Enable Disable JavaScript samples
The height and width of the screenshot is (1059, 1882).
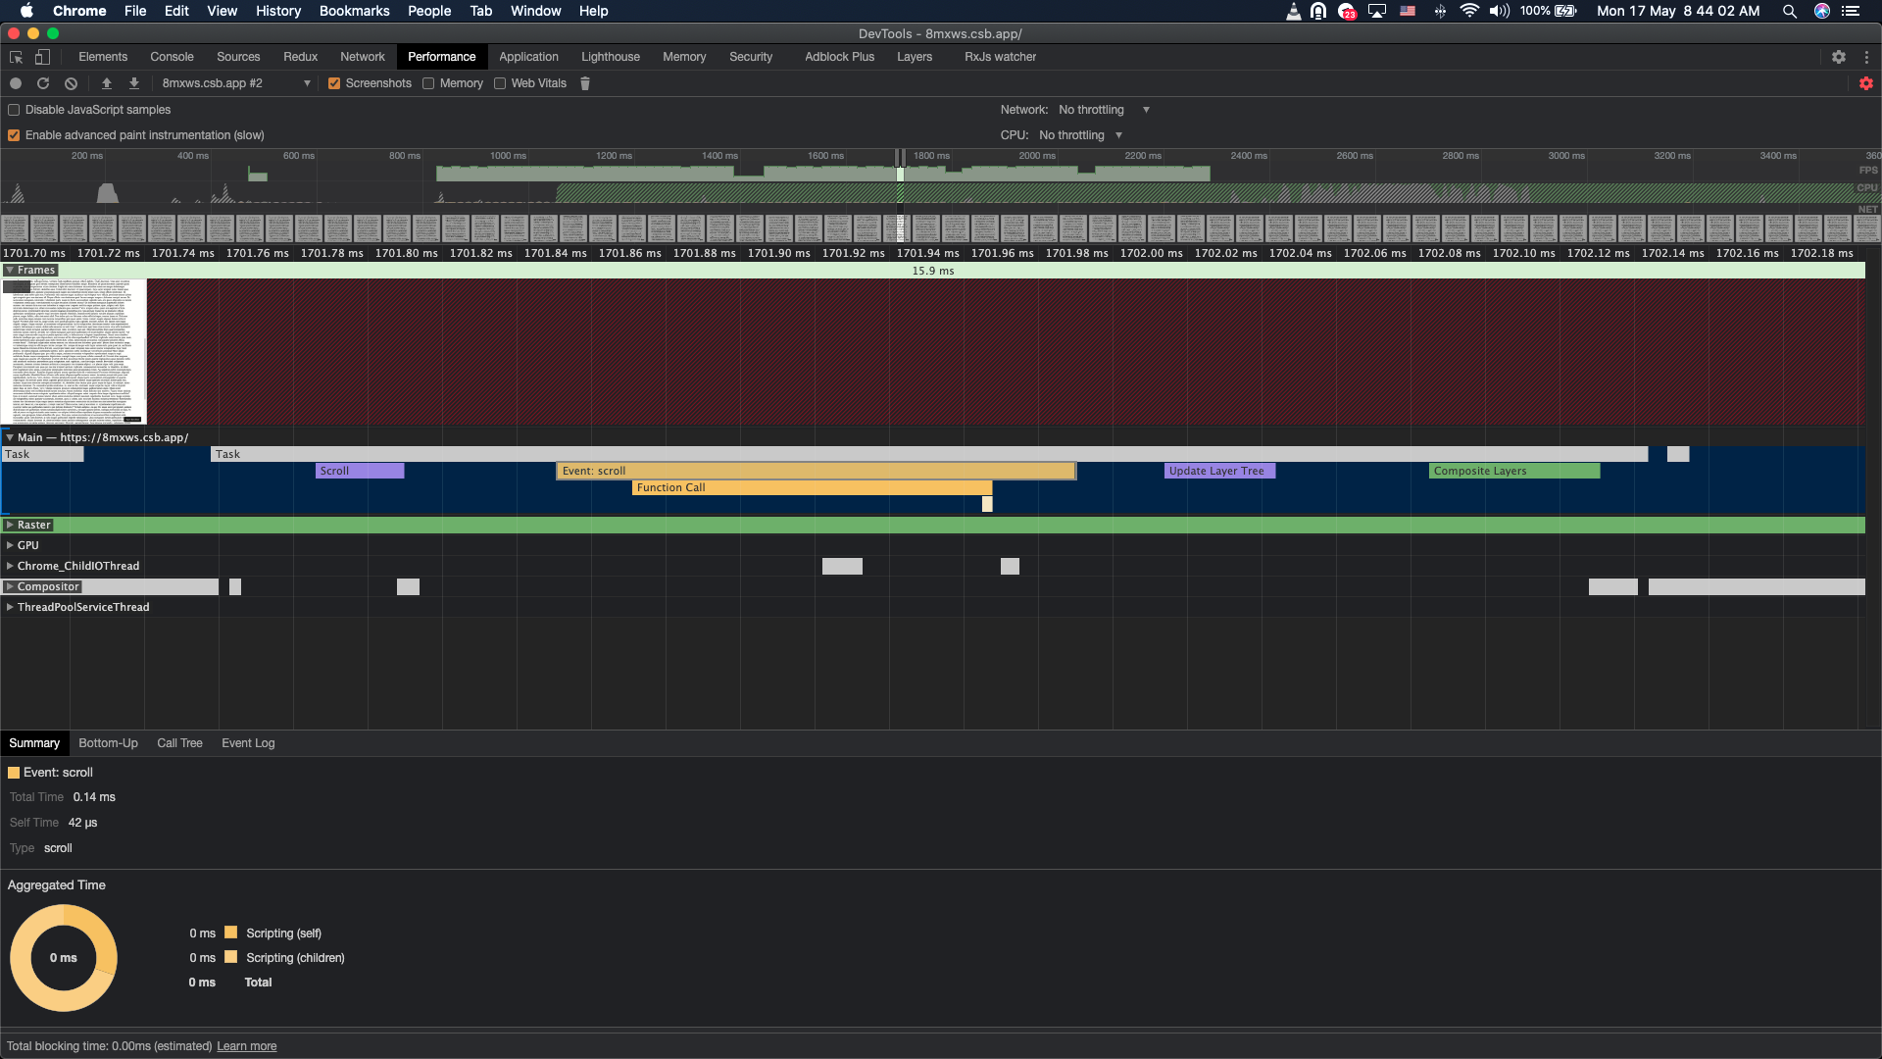click(16, 110)
